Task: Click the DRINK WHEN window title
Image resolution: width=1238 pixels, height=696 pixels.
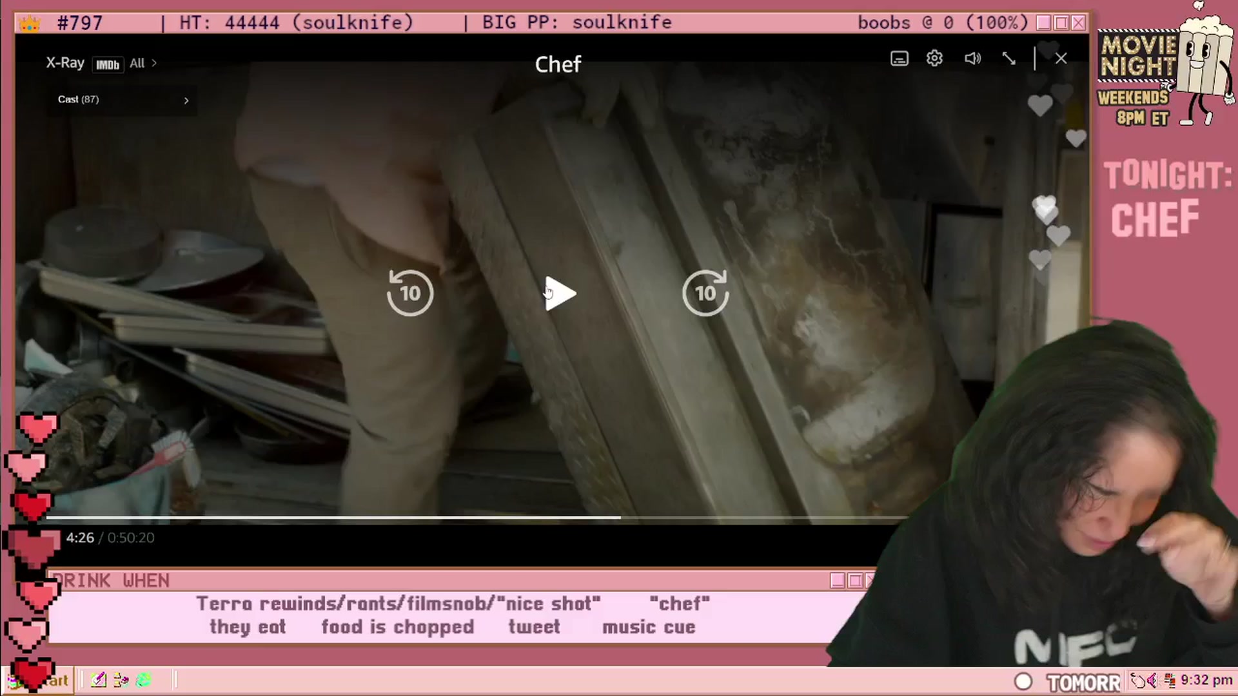Action: 111,581
